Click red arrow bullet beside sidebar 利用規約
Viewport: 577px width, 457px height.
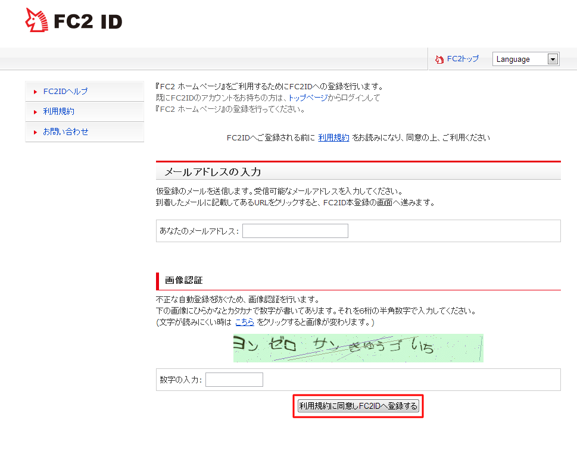pyautogui.click(x=35, y=112)
